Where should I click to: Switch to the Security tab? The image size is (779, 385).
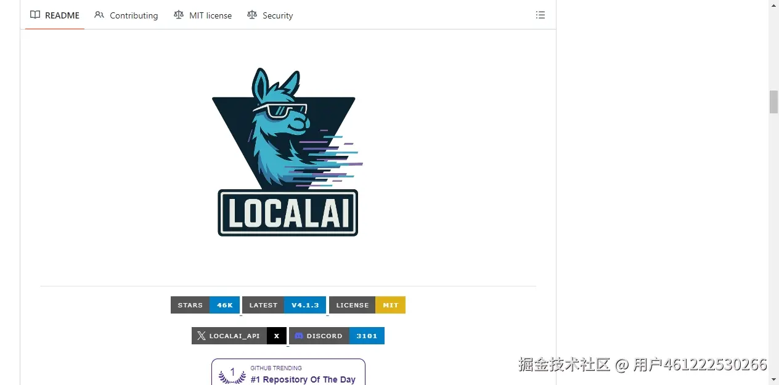[270, 15]
